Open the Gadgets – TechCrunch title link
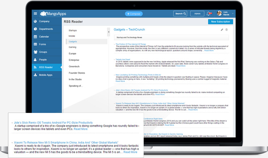 pos(129,30)
